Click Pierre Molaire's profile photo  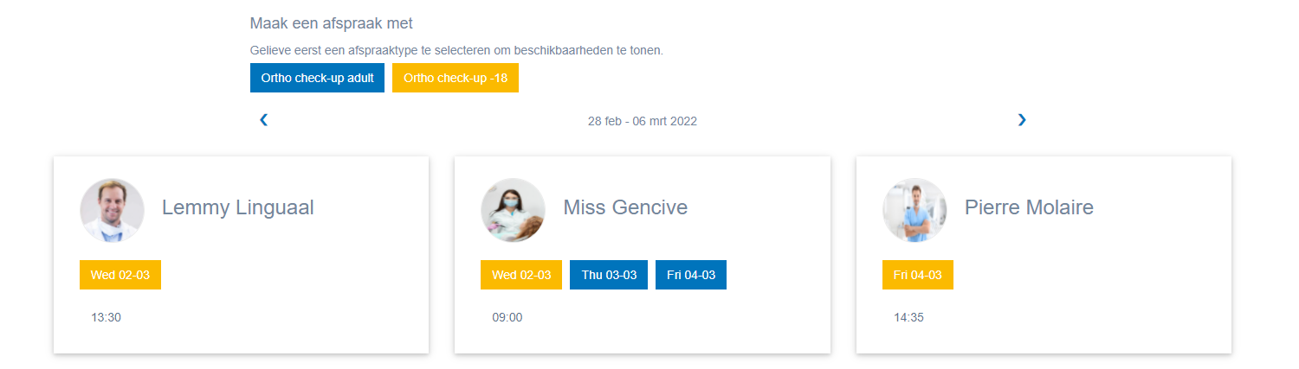(x=914, y=210)
